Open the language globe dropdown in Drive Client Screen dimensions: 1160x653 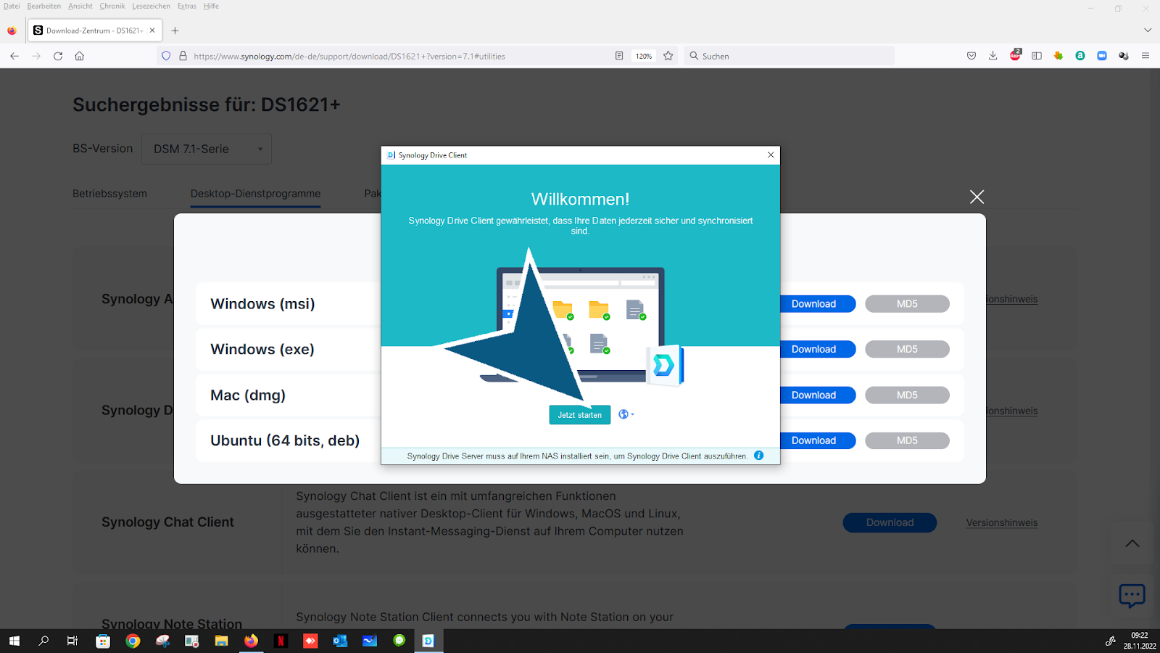[x=626, y=414]
